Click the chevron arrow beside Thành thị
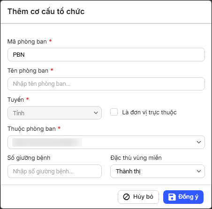 199,171
